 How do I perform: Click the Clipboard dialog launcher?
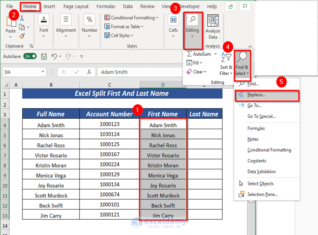31,46
